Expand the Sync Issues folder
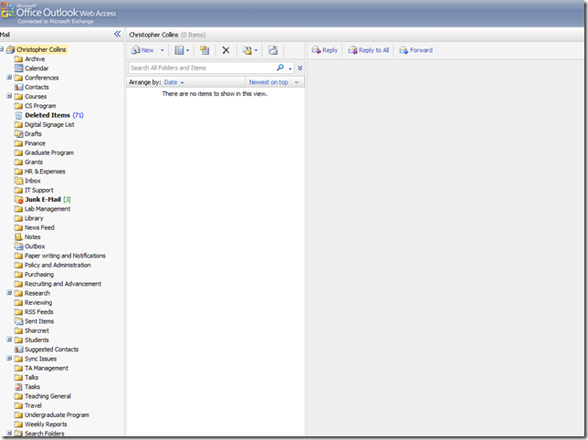588x440 pixels. pos(9,358)
